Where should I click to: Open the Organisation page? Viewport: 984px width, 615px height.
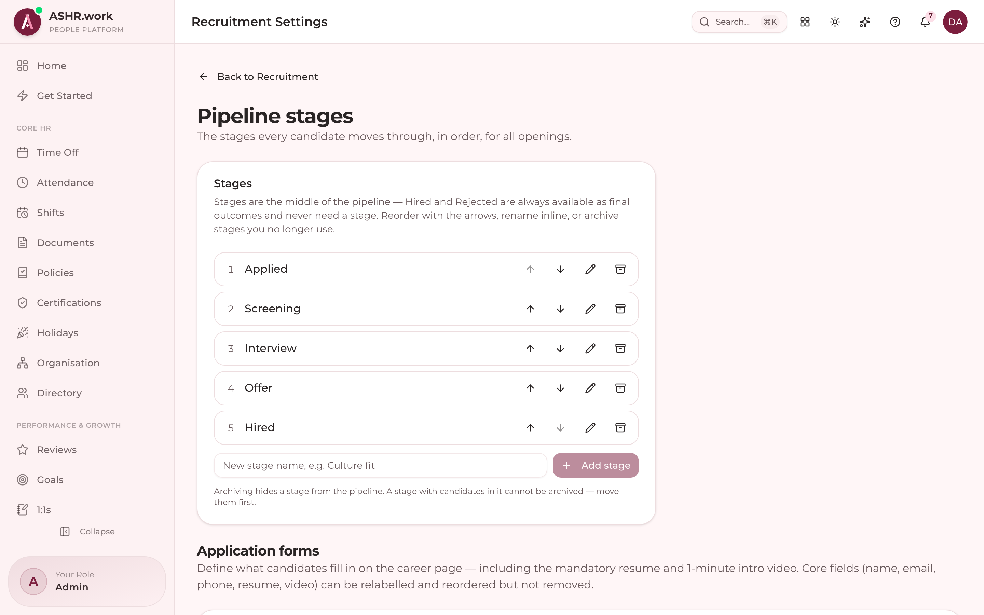click(87, 363)
